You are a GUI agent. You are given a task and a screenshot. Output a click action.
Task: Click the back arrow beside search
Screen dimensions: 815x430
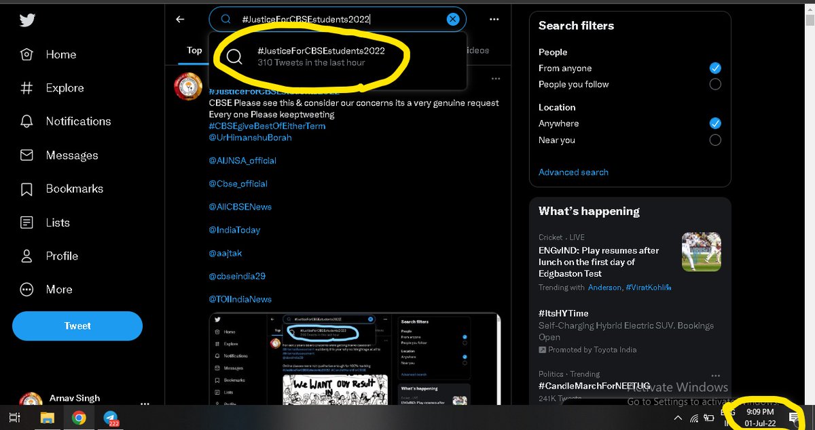(x=180, y=20)
